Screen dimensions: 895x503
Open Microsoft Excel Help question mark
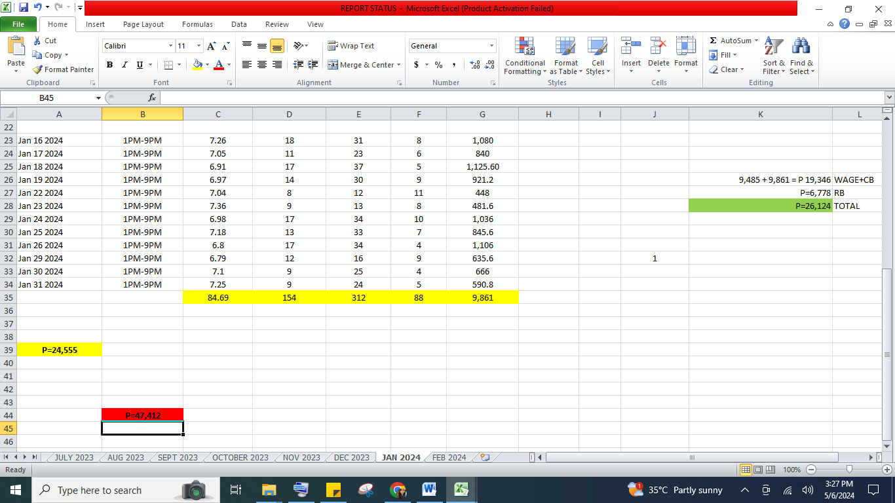[845, 24]
